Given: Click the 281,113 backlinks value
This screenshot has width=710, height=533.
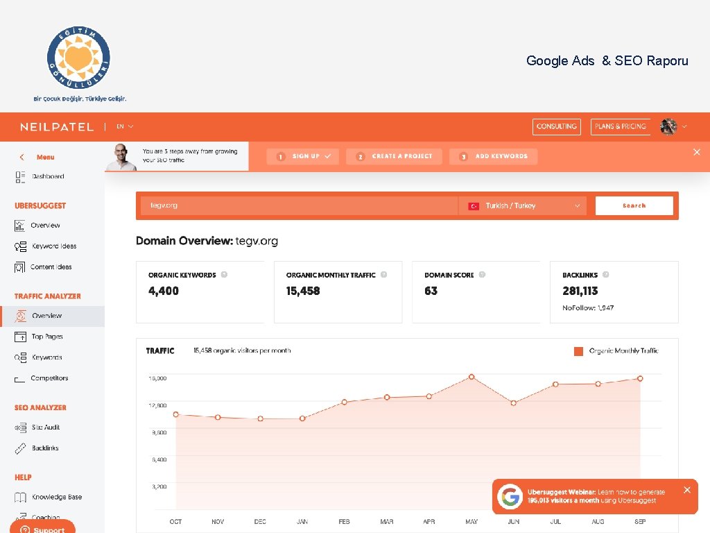Looking at the screenshot, I should click(x=580, y=291).
